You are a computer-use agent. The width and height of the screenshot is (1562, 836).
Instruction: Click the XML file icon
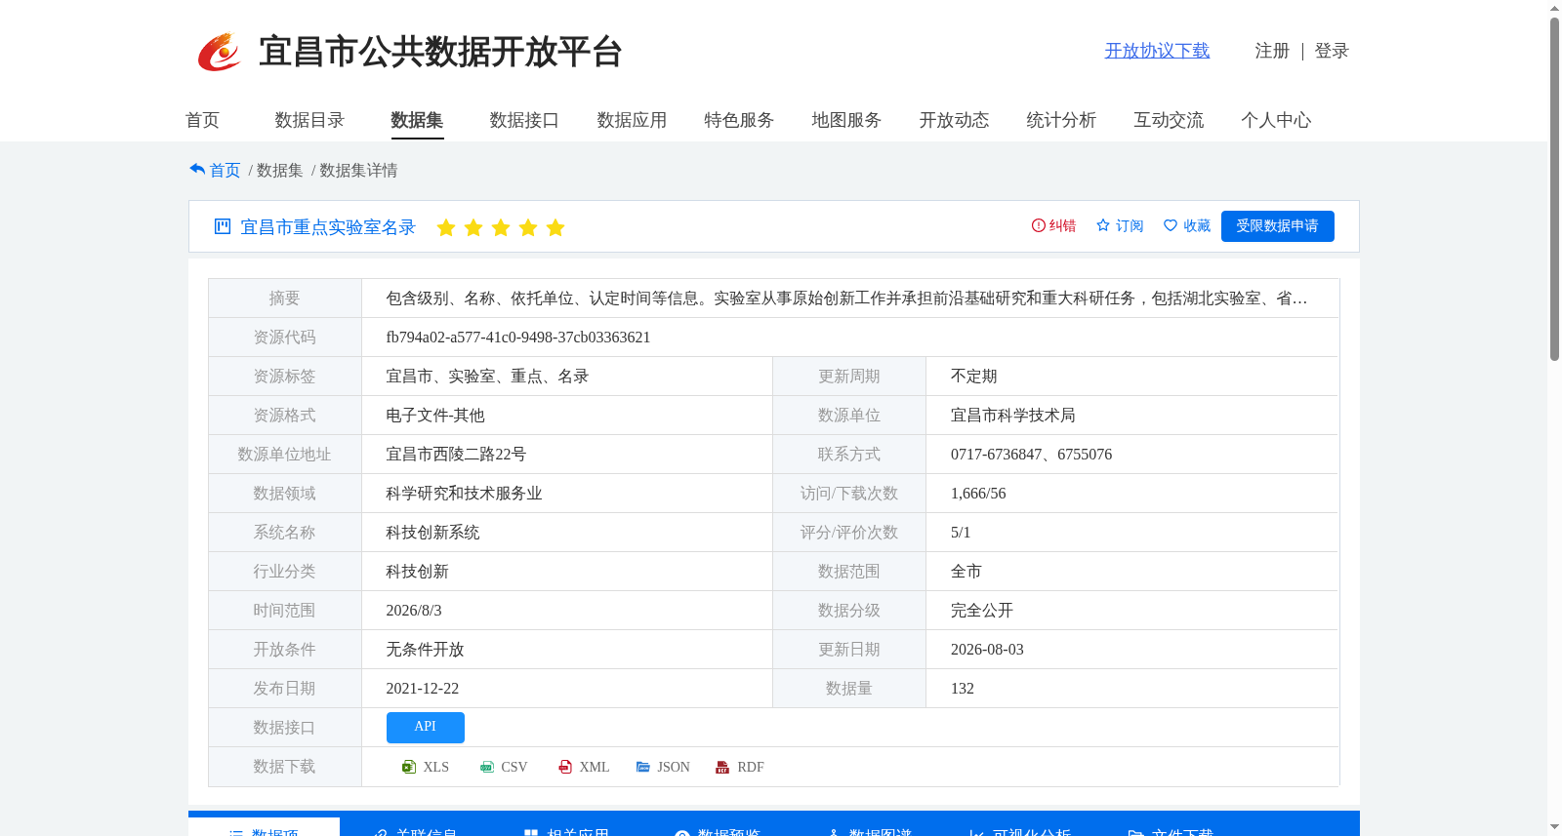[565, 767]
